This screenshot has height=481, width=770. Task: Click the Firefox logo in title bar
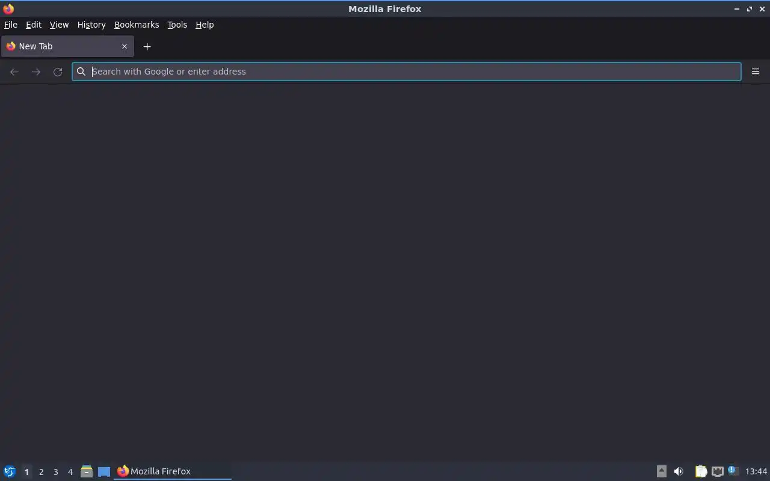8,9
